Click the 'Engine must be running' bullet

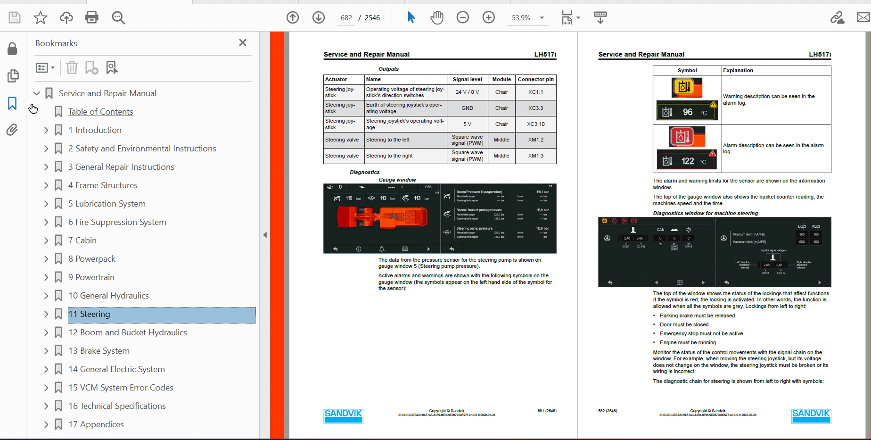688,343
